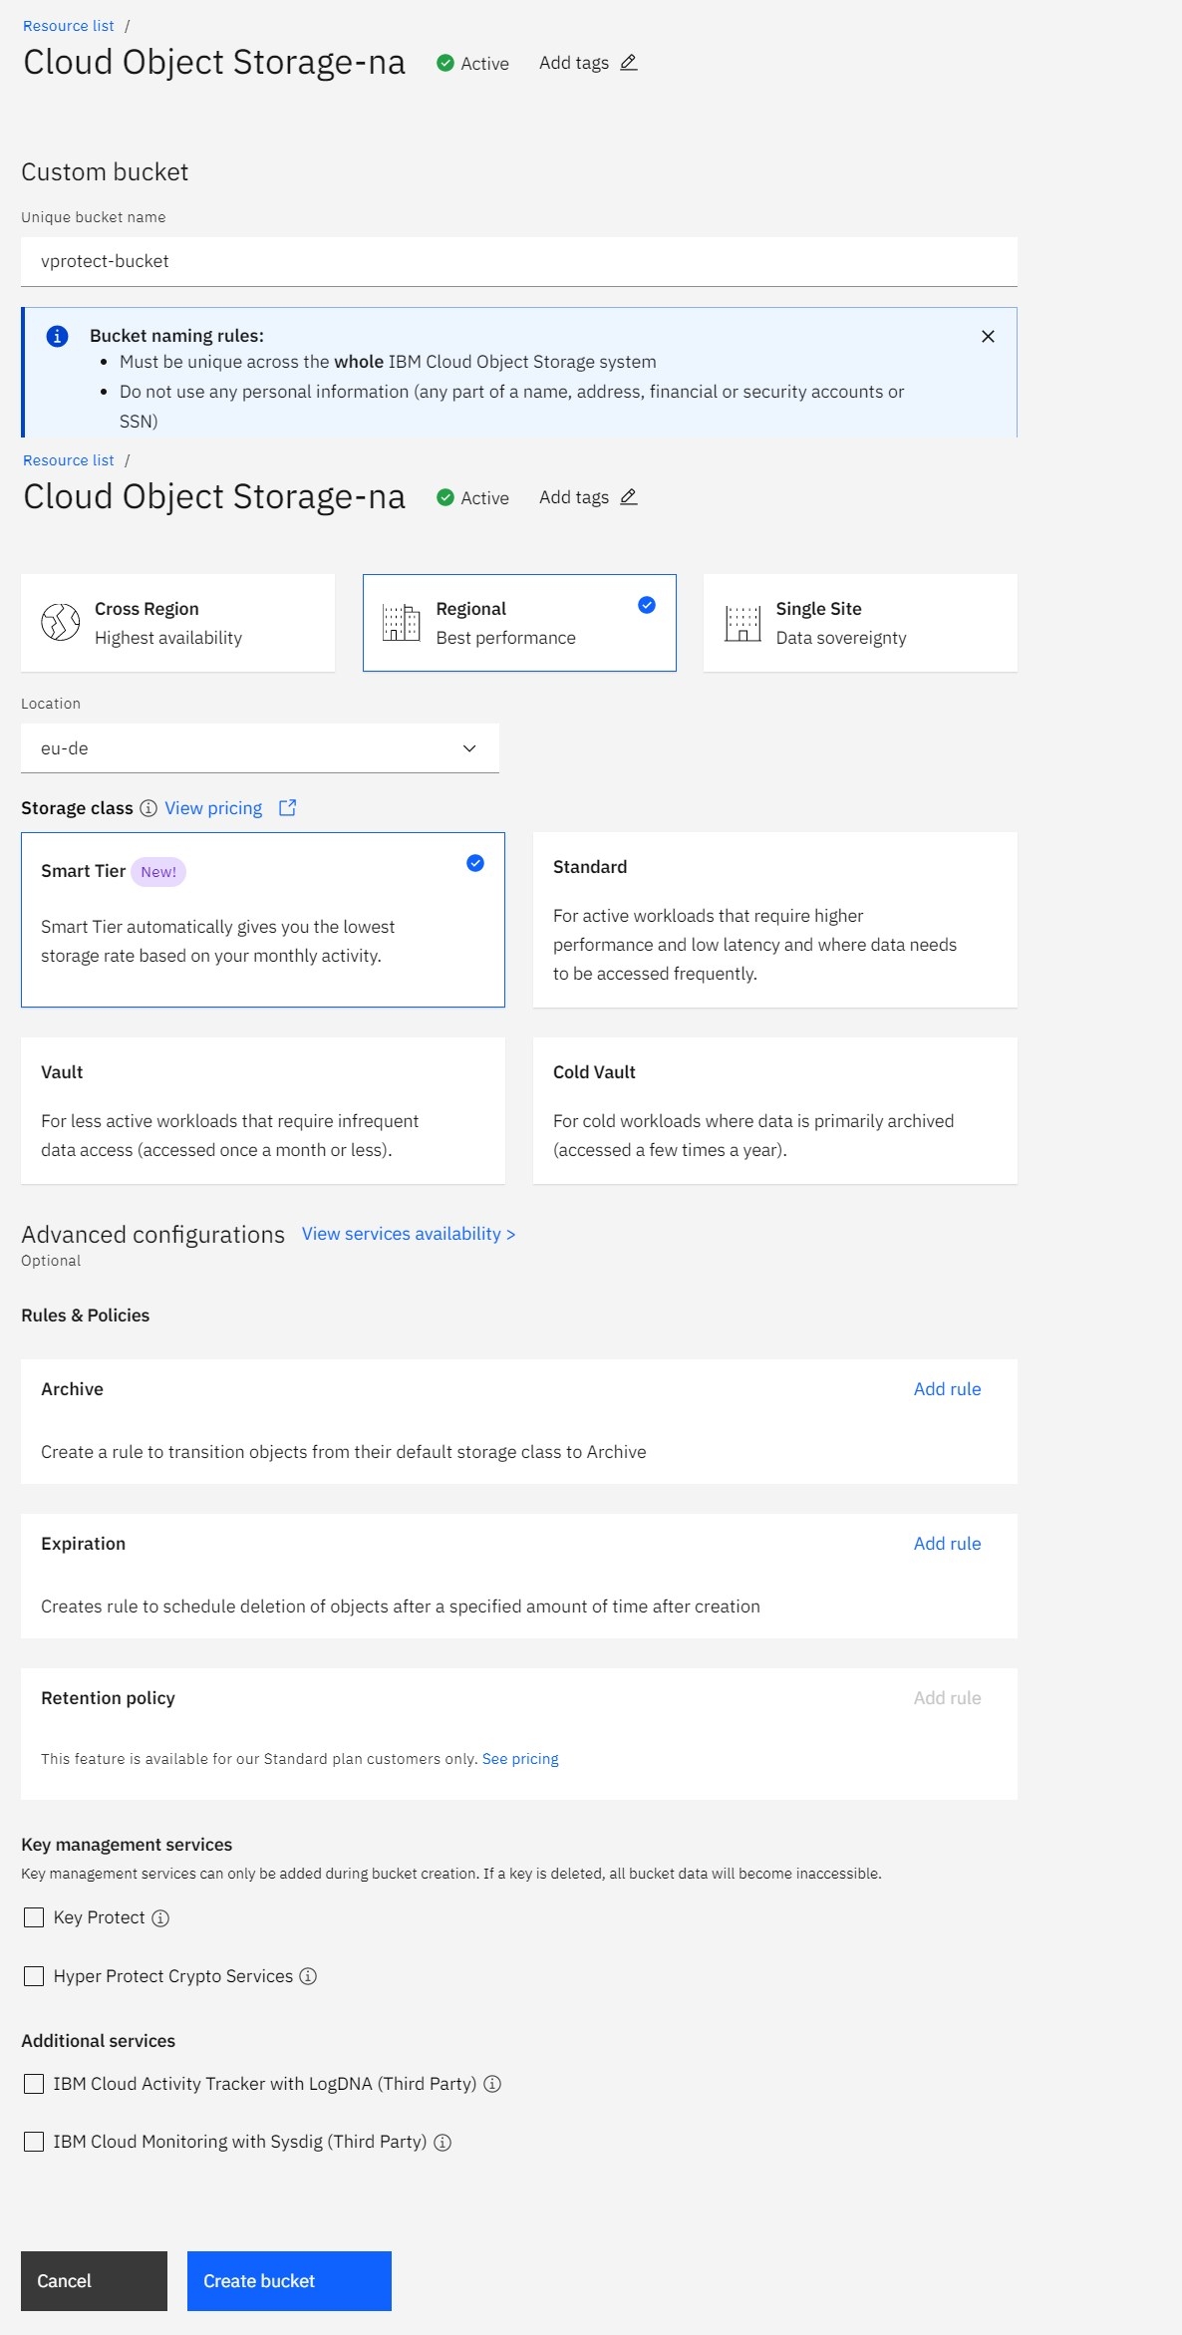Click the Unique bucket name text field
This screenshot has height=2335, width=1182.
click(518, 261)
